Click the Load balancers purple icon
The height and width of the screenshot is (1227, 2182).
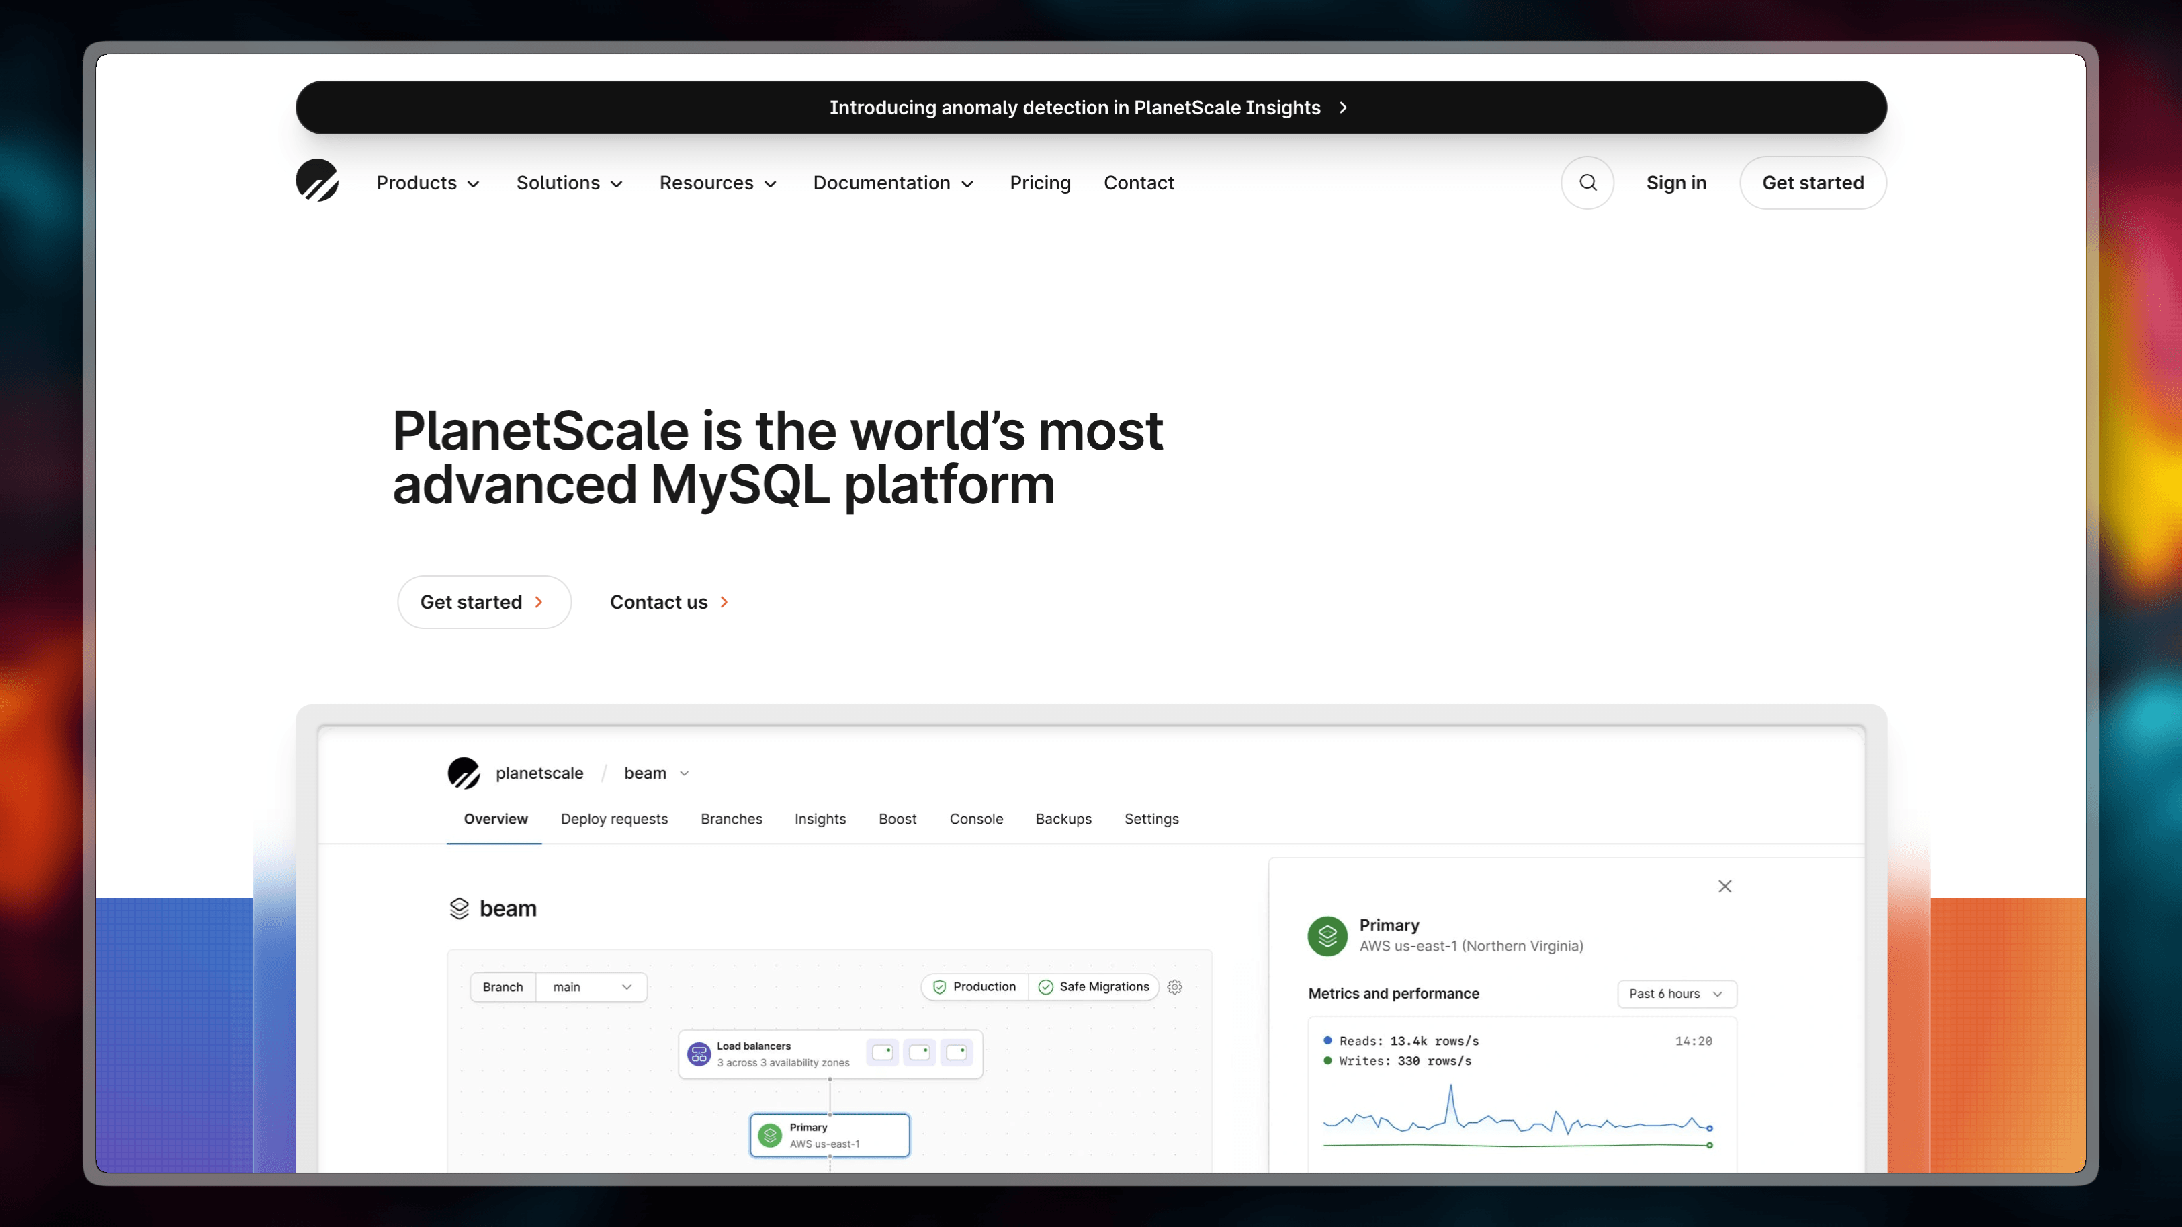(x=699, y=1054)
